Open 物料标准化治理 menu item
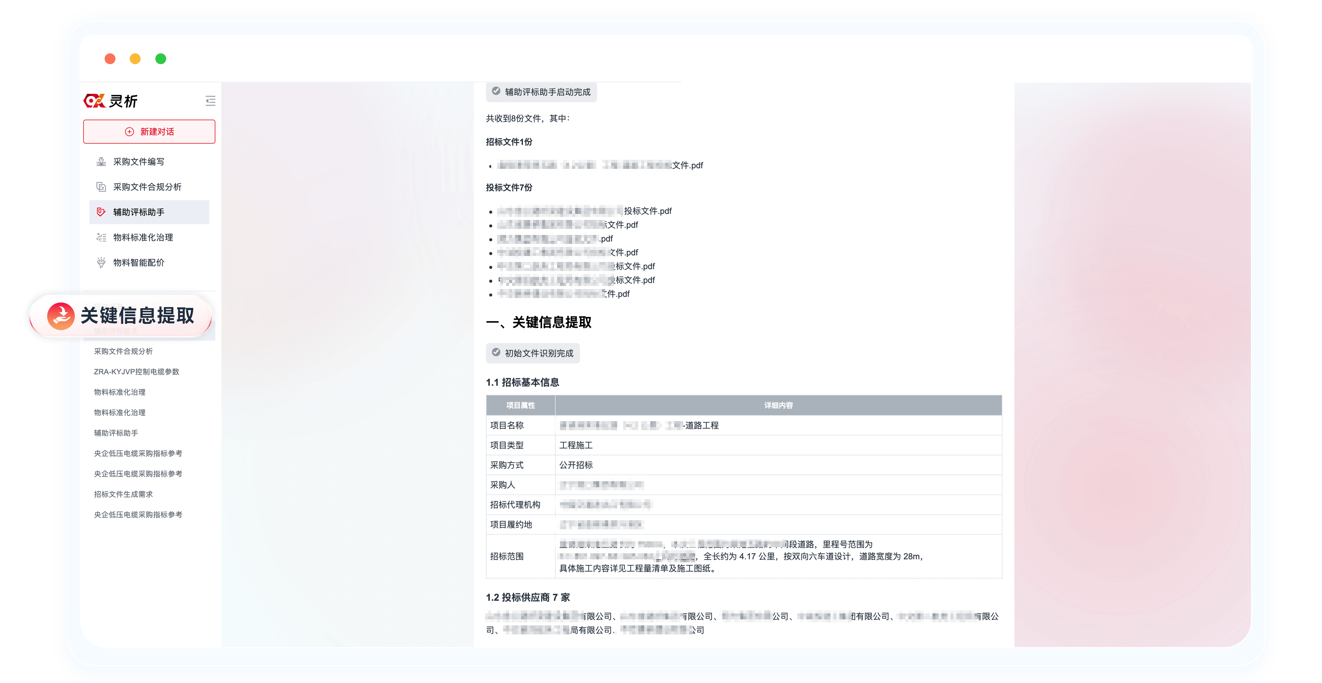 pyautogui.click(x=149, y=237)
